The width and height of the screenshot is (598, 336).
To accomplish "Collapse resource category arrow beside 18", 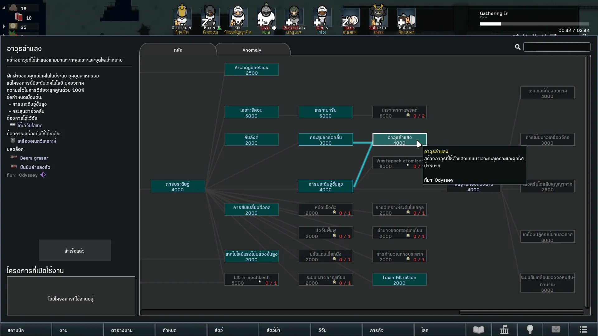I will click(x=4, y=8).
